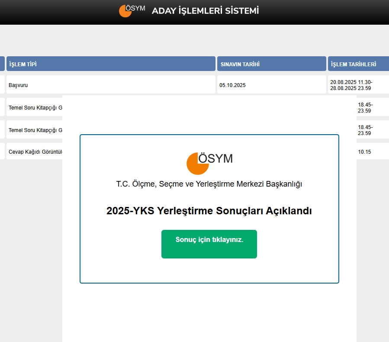The width and height of the screenshot is (389, 342).
Task: Click the '10.15' time cell
Action: (364, 152)
